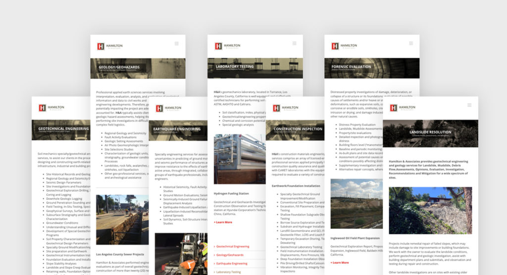Open the Hydrogen Fueling Station photo
The width and height of the screenshot is (507, 275).
[x=240, y=159]
